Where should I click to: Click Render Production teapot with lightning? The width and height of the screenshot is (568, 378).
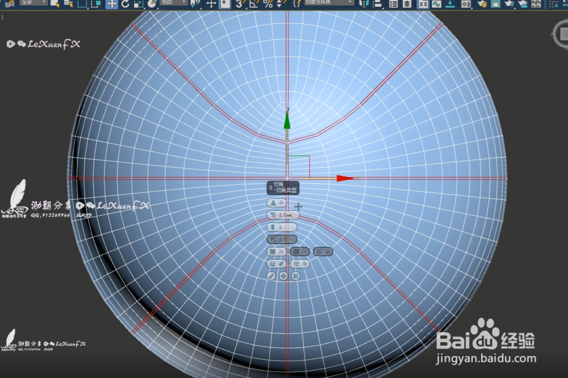509,4
